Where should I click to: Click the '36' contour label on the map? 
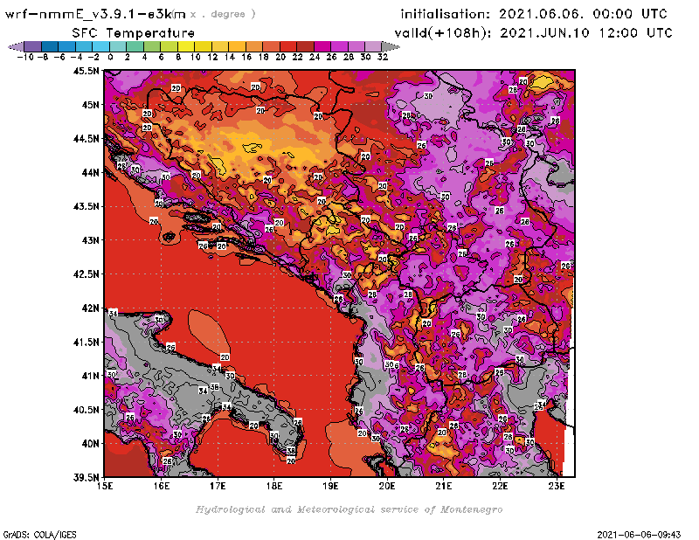pos(214,387)
